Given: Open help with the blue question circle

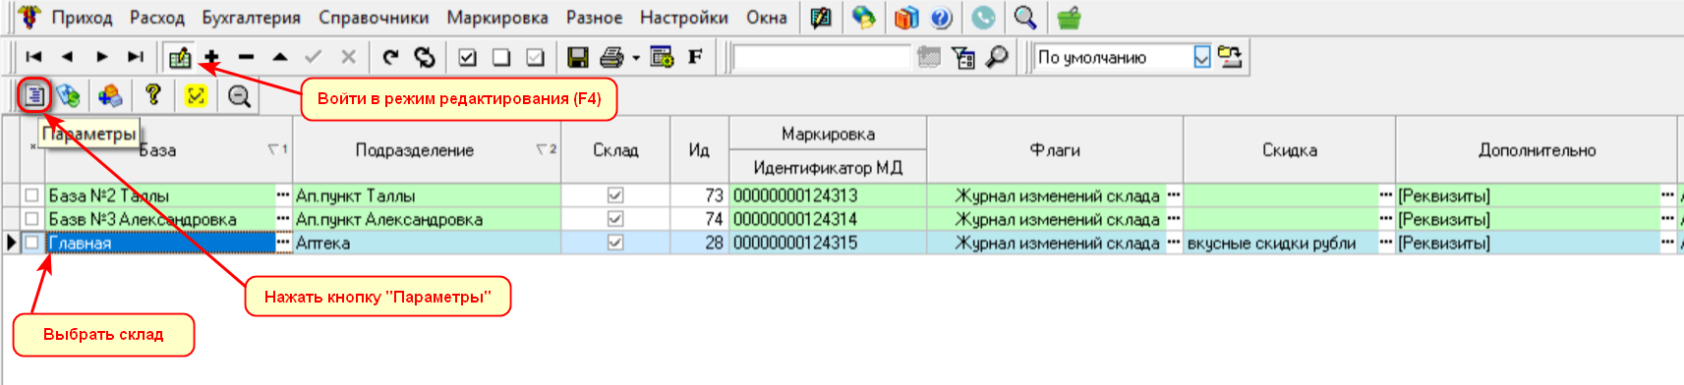Looking at the screenshot, I should tap(941, 18).
